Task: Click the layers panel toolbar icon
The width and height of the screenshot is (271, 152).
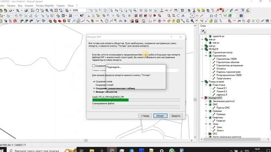Action: 204,31
